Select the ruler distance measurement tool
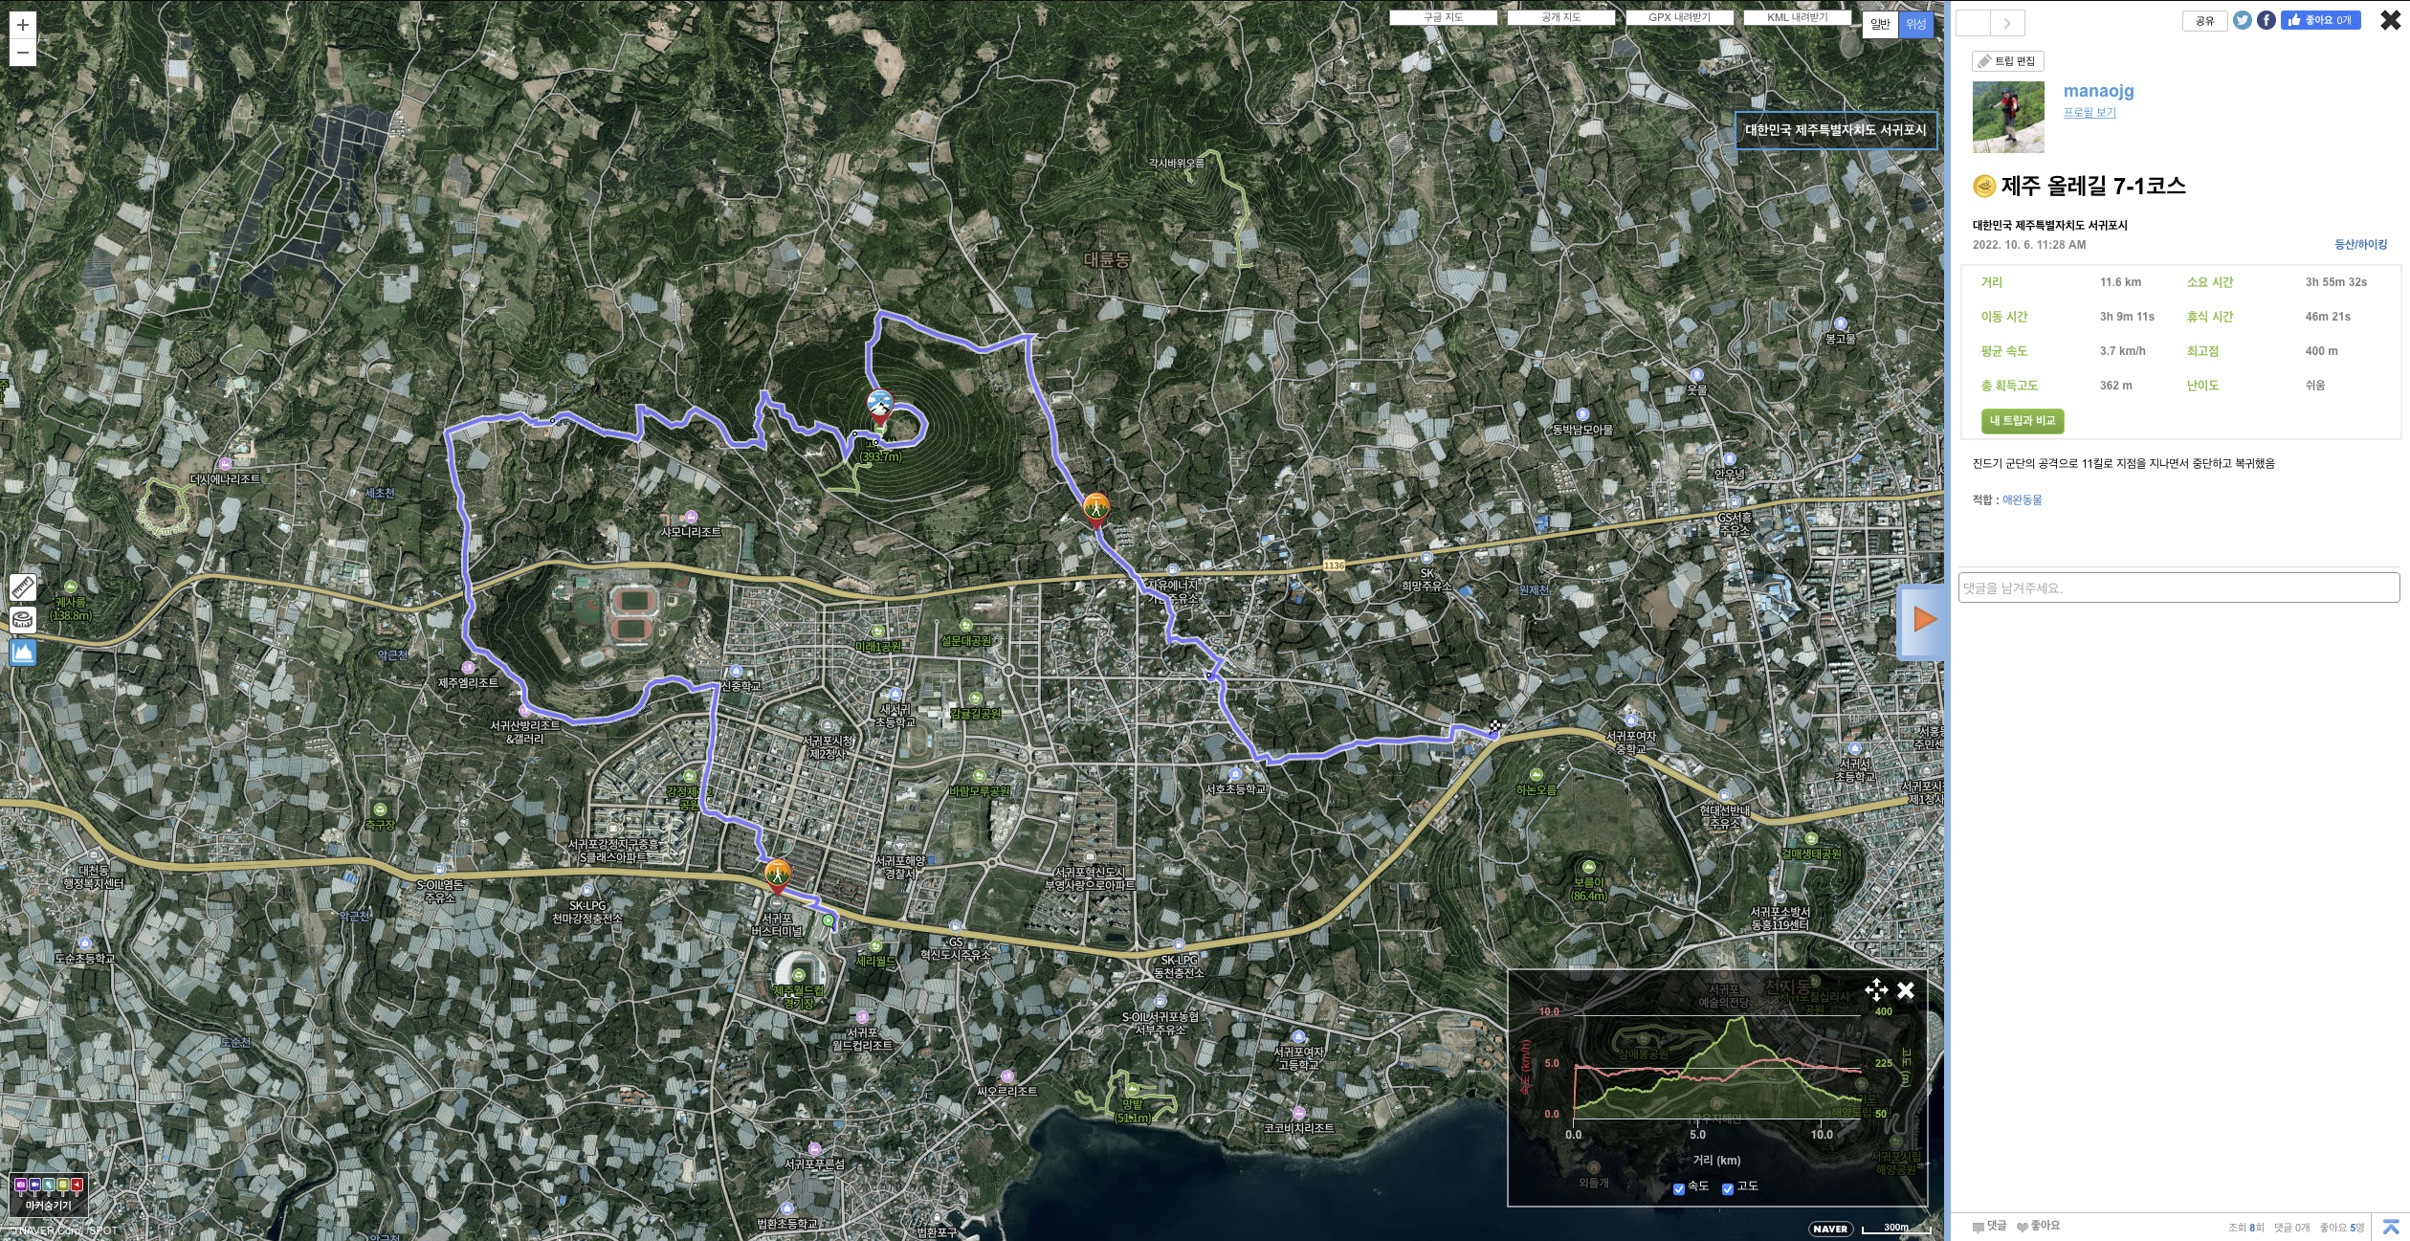 tap(23, 587)
